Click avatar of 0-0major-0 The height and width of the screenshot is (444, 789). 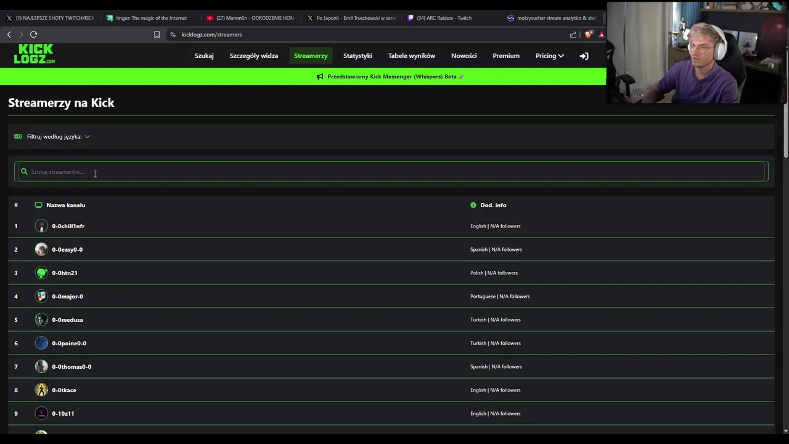[41, 296]
